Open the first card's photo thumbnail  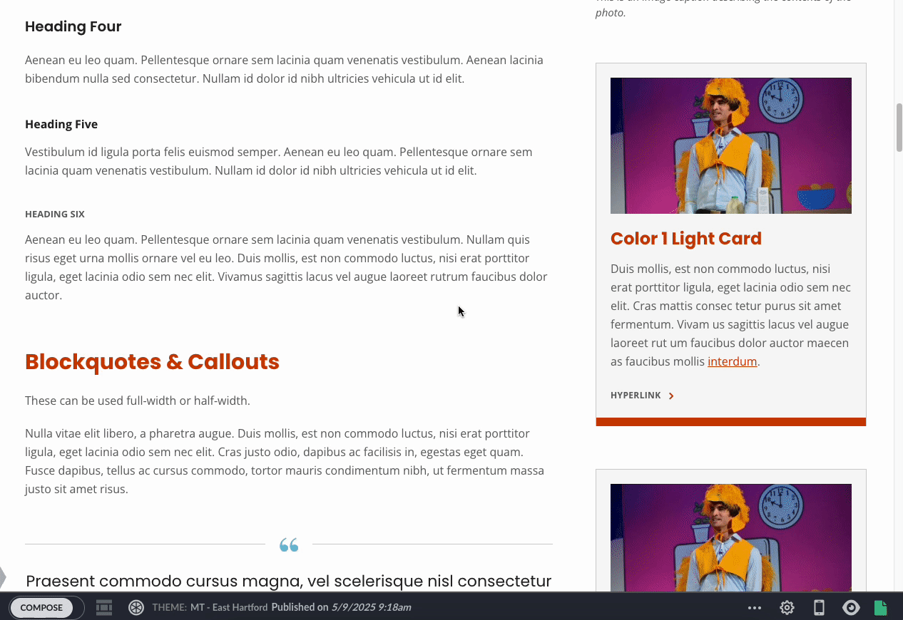coord(731,145)
